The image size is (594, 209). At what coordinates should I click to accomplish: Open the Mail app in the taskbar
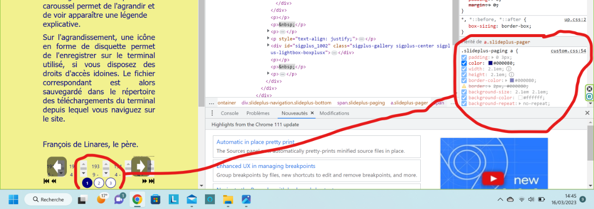pyautogui.click(x=192, y=200)
